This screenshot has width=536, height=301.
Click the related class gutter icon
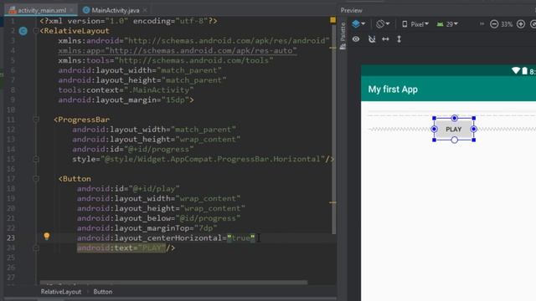(x=23, y=31)
